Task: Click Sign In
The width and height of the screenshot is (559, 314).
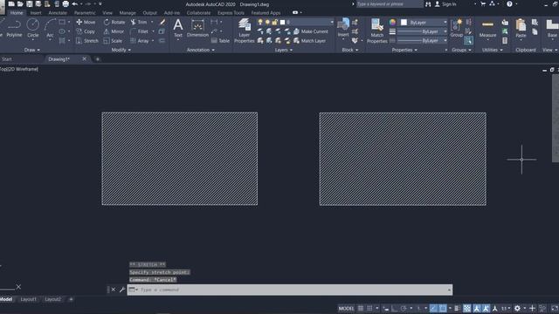Action: (445, 3)
